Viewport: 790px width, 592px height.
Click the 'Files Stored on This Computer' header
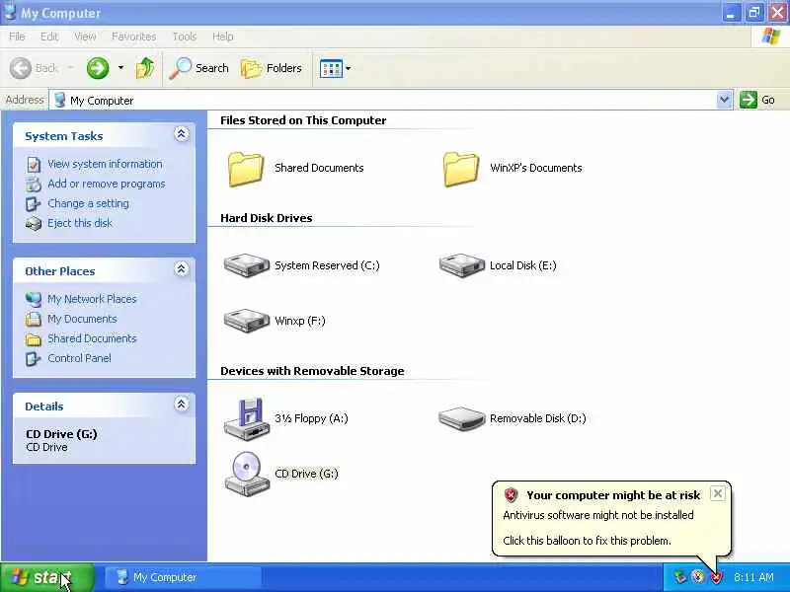coord(303,120)
